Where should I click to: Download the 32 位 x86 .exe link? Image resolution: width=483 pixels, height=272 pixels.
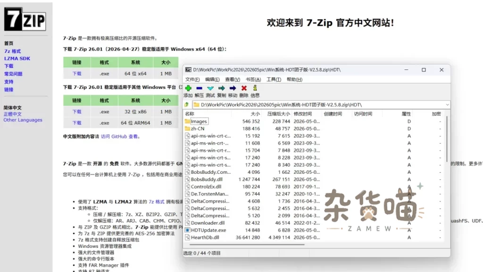[77, 111]
